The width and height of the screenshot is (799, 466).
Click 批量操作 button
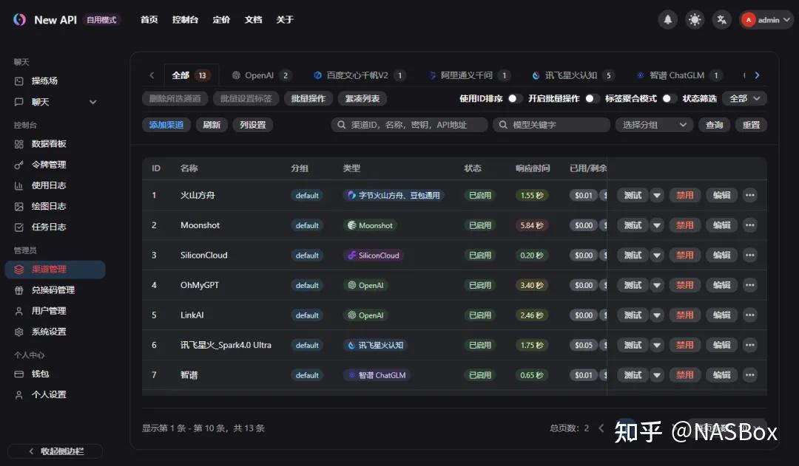tap(309, 98)
